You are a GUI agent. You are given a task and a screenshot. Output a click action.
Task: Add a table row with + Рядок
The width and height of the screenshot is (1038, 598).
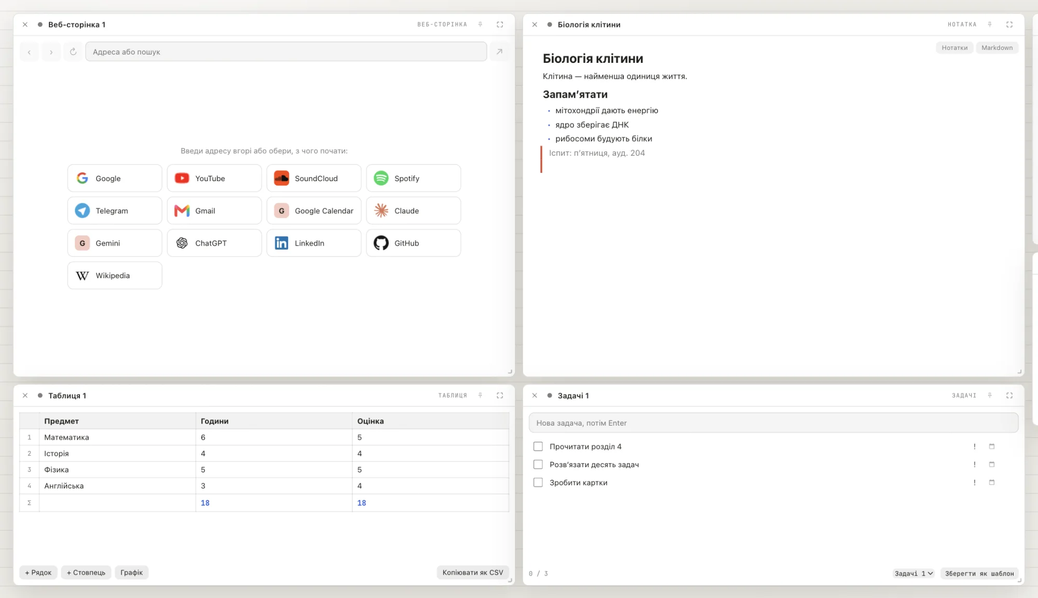[38, 572]
